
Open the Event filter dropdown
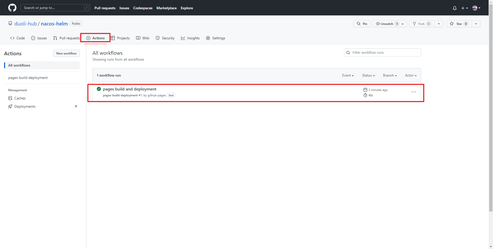click(x=348, y=75)
